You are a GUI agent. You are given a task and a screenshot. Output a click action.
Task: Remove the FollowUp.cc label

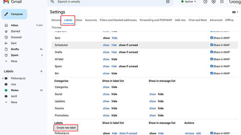(x=189, y=133)
